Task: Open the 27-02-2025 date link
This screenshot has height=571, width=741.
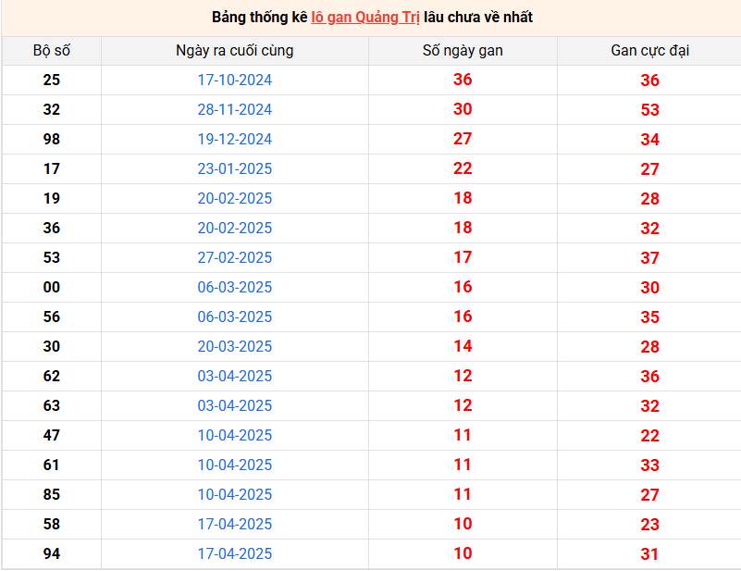Action: tap(235, 258)
